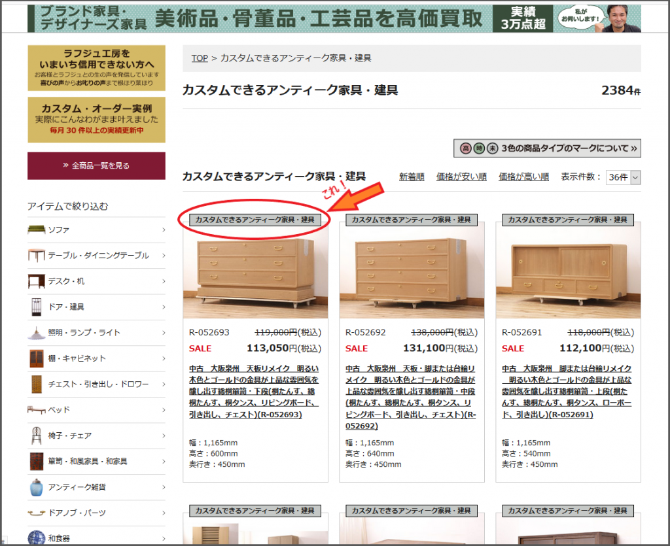Click category tag above R-052692 product
This screenshot has height=546, width=670.
[x=411, y=220]
